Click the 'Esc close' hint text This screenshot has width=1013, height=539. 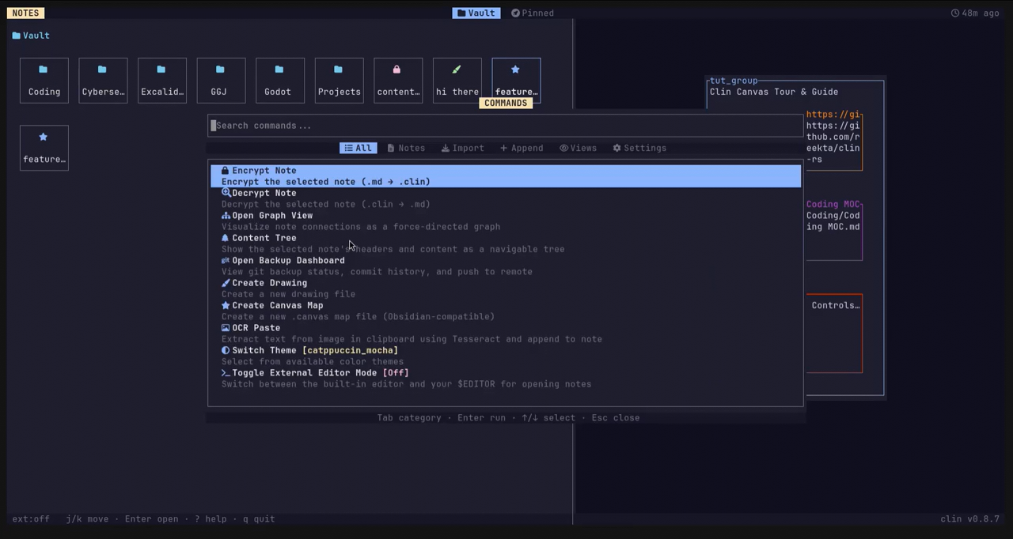coord(616,418)
